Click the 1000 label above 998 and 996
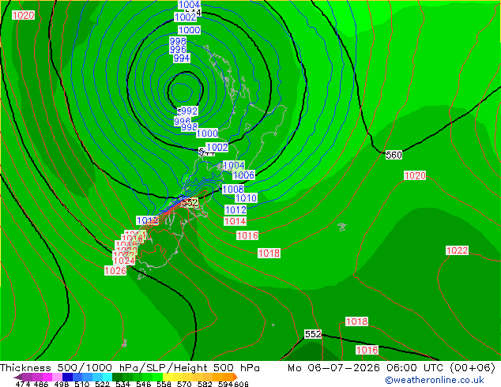The height and width of the screenshot is (387, 501). tap(189, 30)
